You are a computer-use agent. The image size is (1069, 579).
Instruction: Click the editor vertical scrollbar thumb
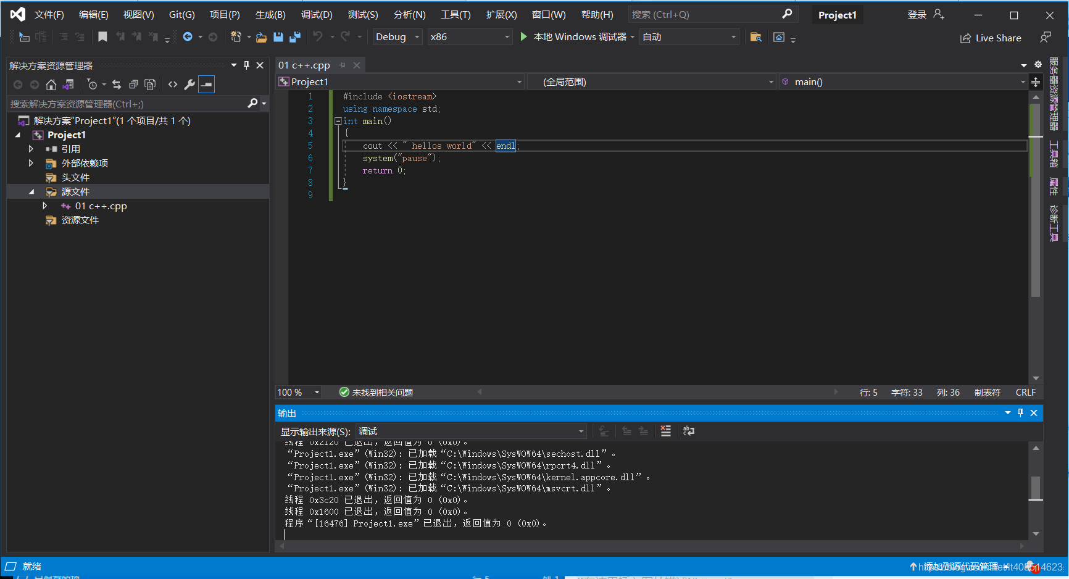click(1036, 201)
